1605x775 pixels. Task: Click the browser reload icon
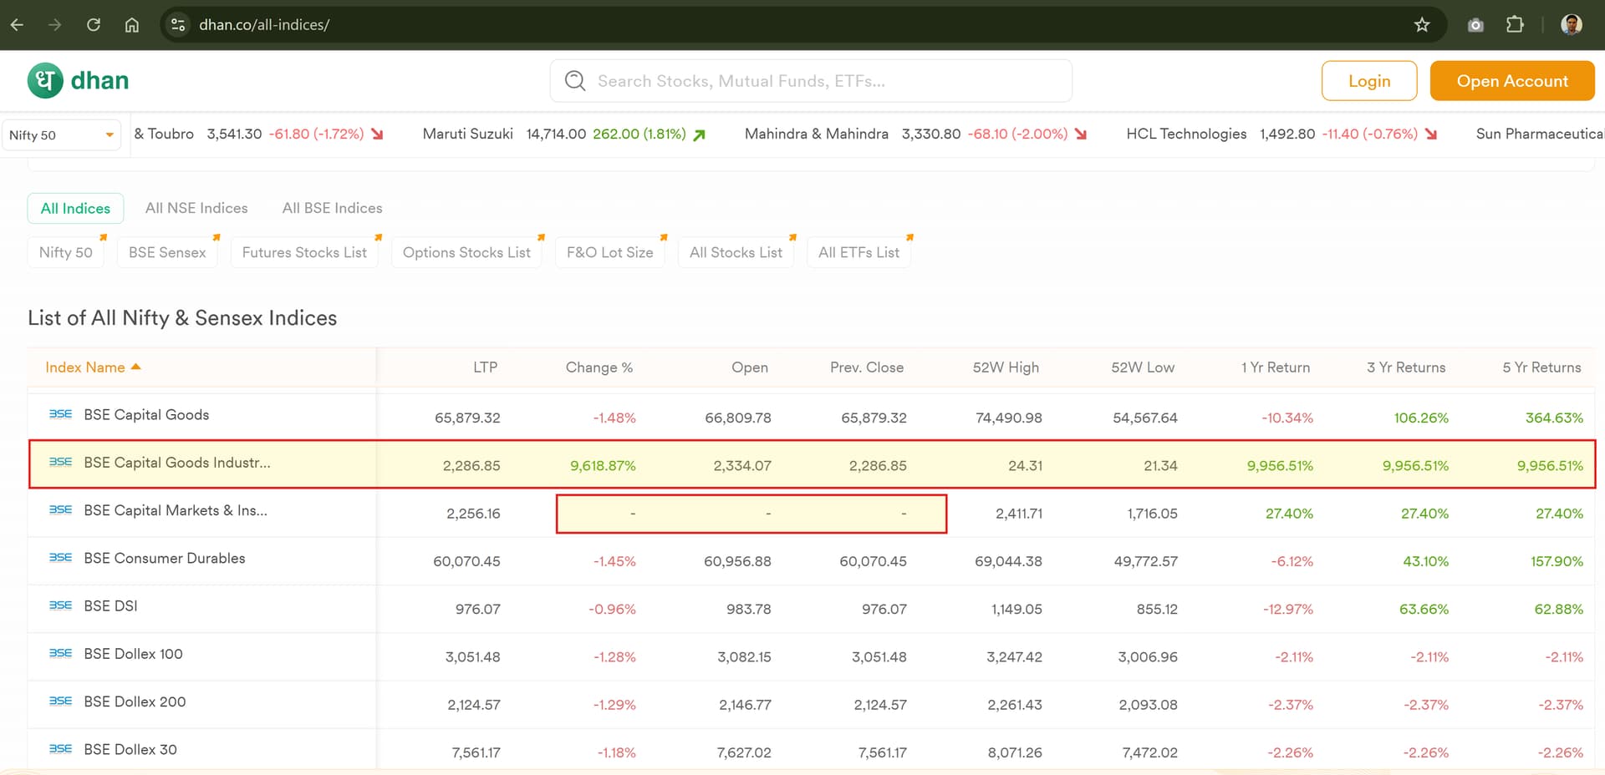pyautogui.click(x=94, y=25)
